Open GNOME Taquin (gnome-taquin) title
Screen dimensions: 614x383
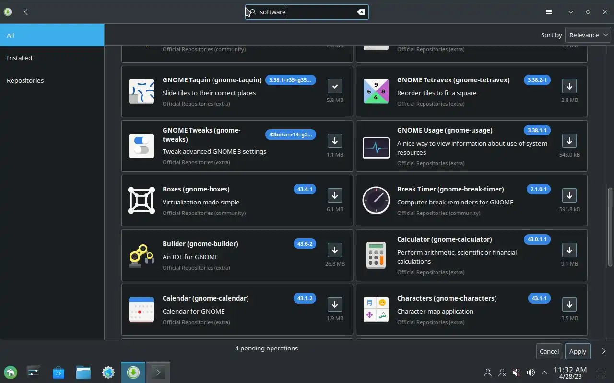point(212,80)
